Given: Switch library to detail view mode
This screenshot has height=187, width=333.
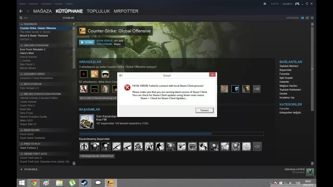Looking at the screenshot, I should pyautogui.click(x=302, y=18).
